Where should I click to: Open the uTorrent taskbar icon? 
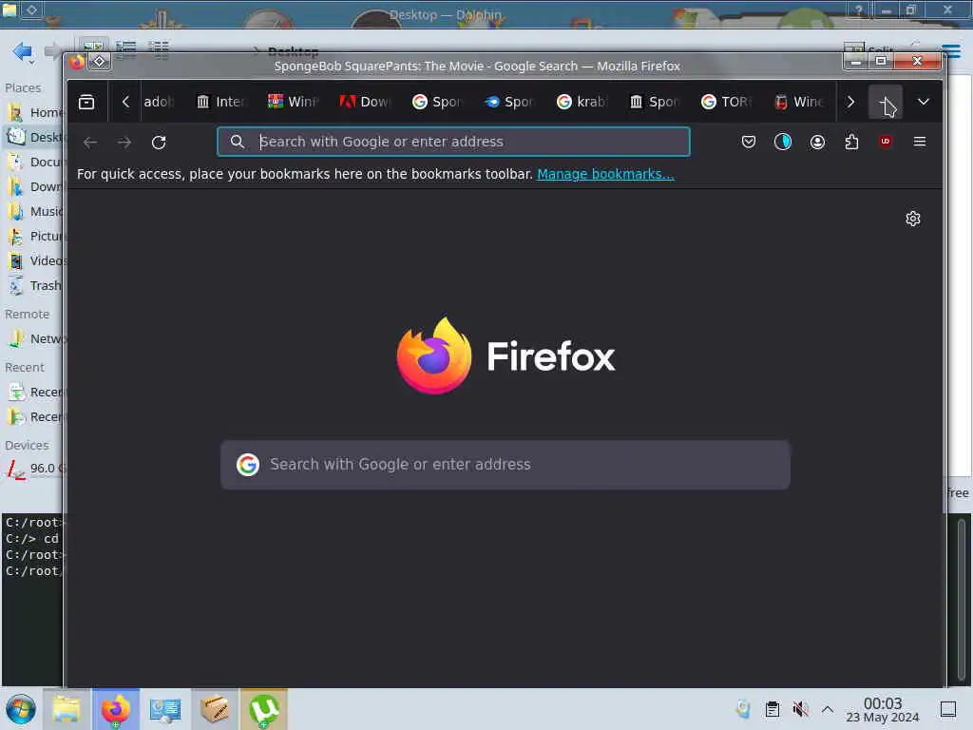pos(264,709)
